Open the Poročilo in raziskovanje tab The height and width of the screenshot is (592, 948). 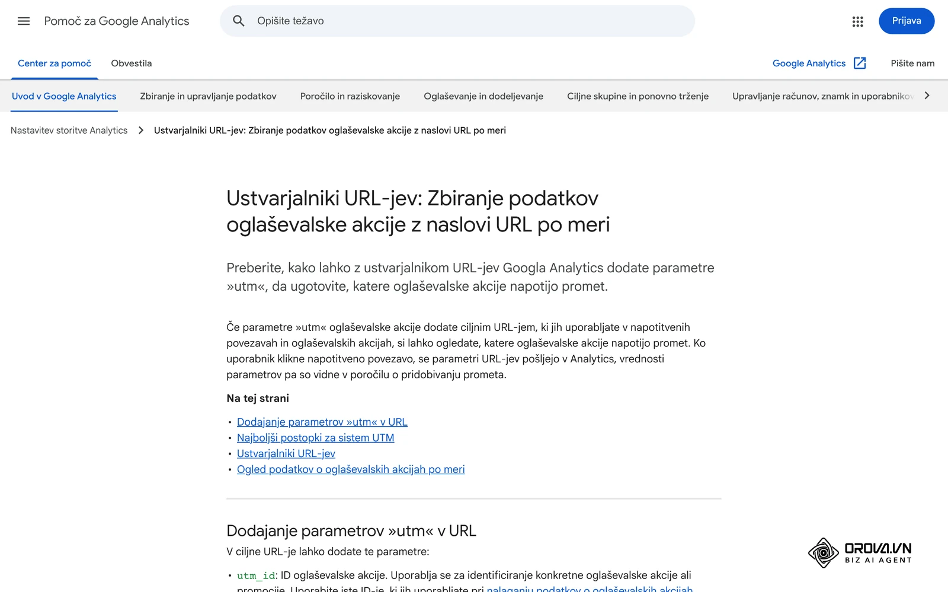pyautogui.click(x=350, y=96)
